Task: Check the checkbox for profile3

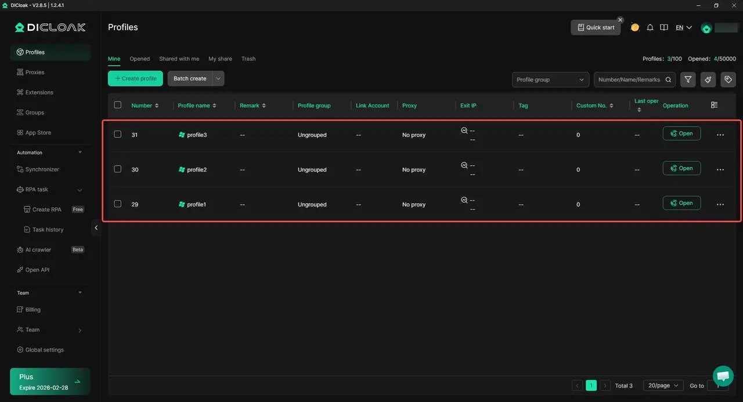Action: pyautogui.click(x=118, y=134)
